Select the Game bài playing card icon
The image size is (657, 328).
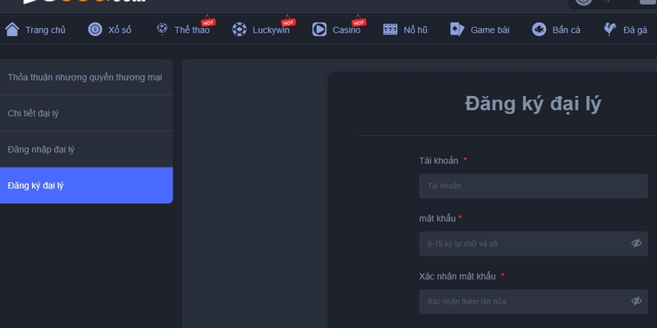click(457, 30)
